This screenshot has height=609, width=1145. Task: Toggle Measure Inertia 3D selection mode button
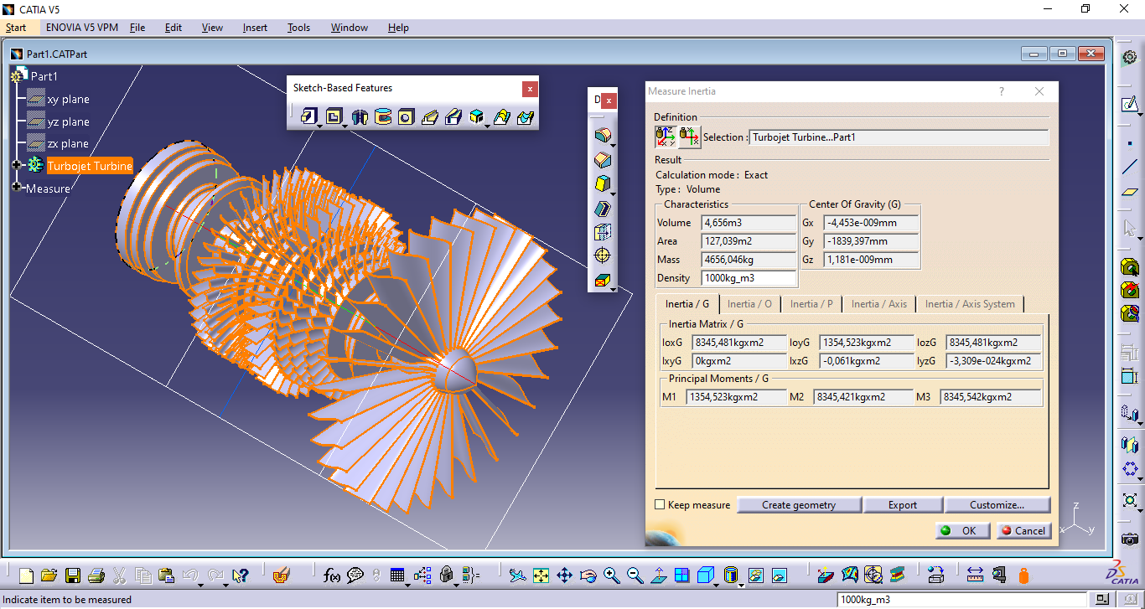coord(666,136)
